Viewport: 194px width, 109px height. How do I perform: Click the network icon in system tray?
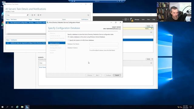pyautogui.click(x=179, y=107)
